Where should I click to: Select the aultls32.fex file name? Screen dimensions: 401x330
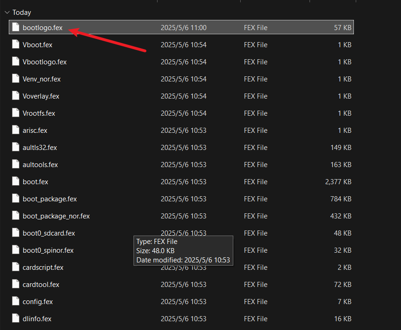40,148
